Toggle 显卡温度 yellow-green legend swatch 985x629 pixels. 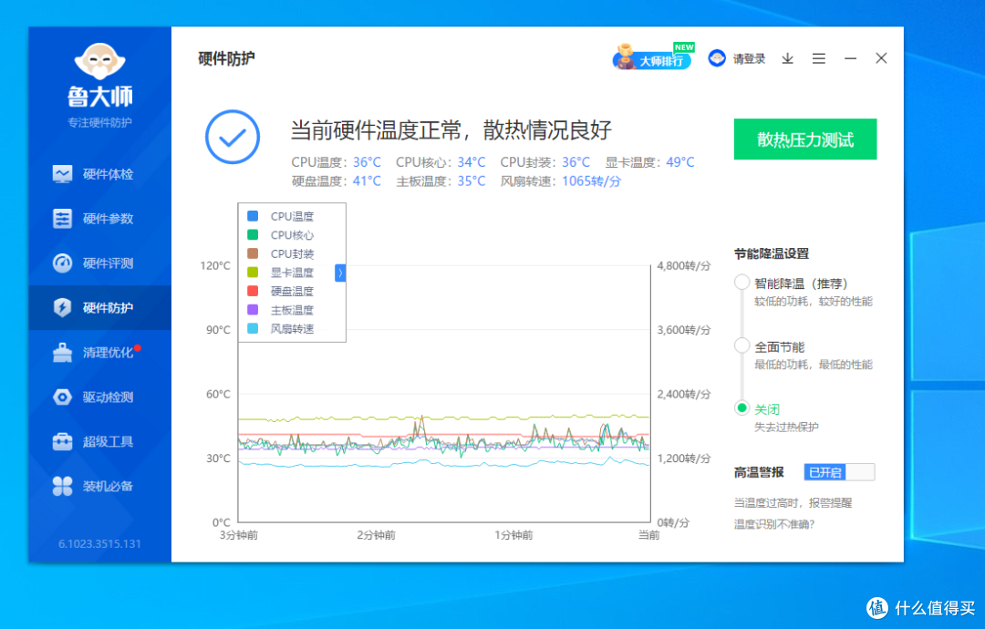(x=253, y=273)
